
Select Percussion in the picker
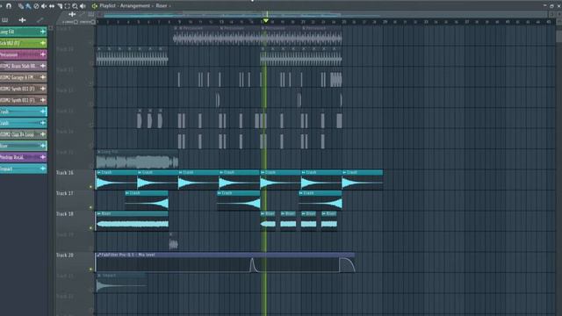24,54
